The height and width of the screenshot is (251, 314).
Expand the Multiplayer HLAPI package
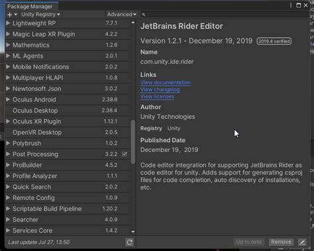[x=8, y=78]
